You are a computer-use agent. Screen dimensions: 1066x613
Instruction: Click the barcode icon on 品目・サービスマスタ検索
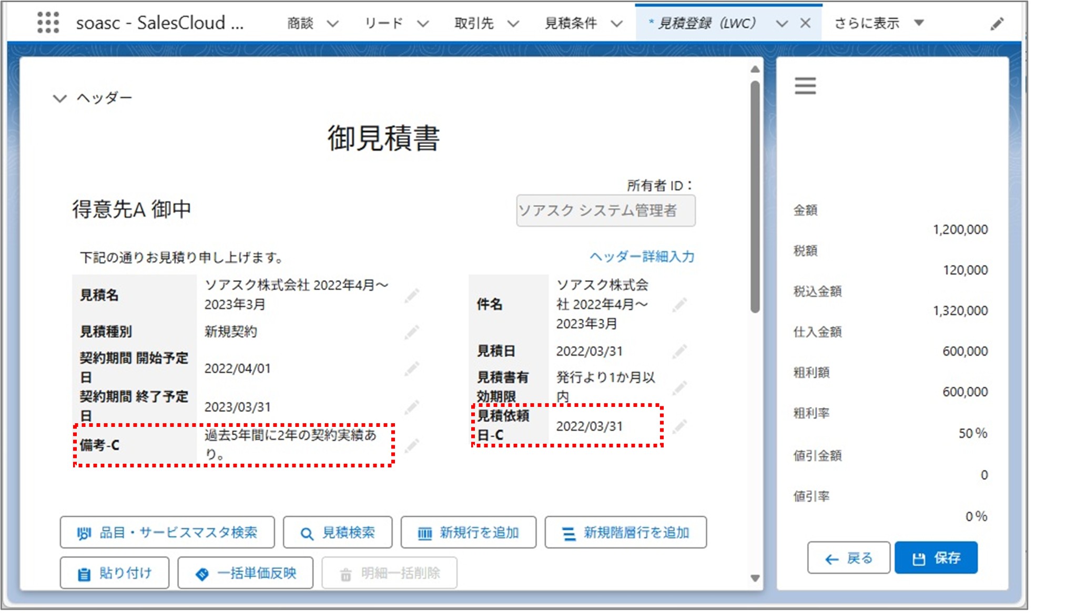pos(84,533)
